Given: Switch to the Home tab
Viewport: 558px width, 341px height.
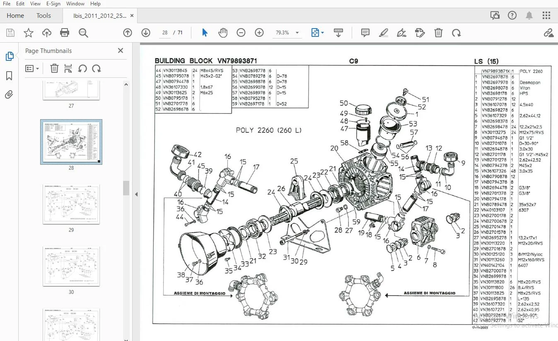Looking at the screenshot, I should tap(15, 16).
